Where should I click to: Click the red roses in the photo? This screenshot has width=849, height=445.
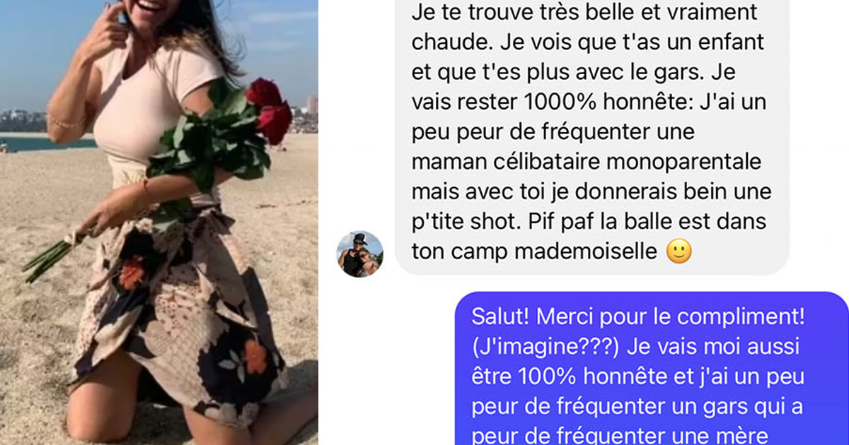coord(268,109)
